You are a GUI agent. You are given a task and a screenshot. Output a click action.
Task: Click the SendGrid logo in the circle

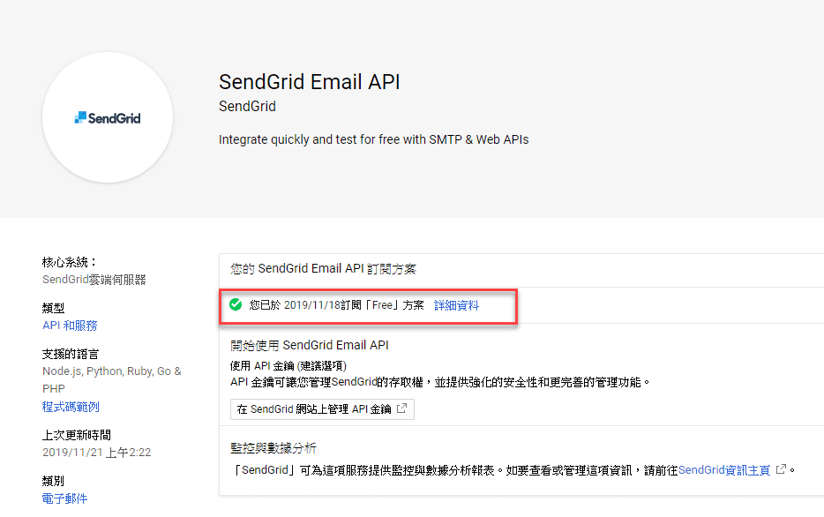[x=108, y=117]
